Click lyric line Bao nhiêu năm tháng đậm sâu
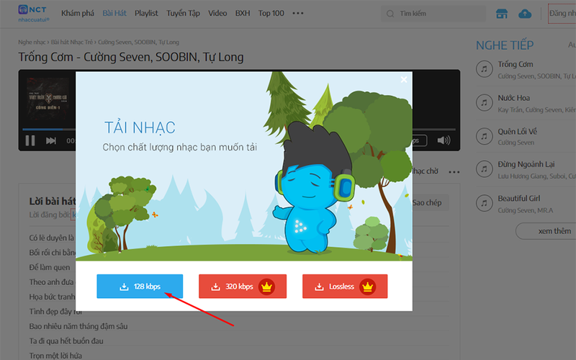 tap(78, 326)
